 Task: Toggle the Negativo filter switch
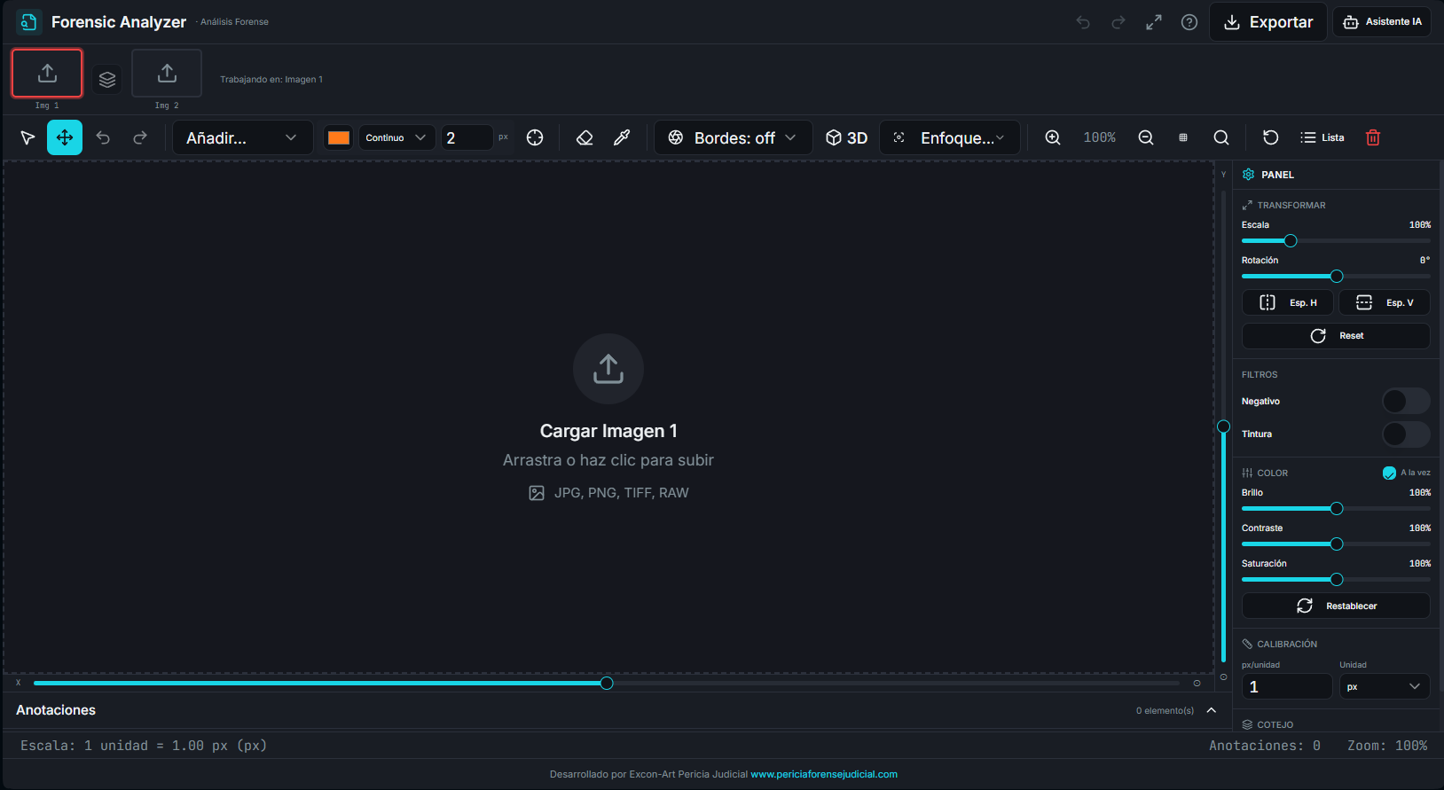(1406, 402)
